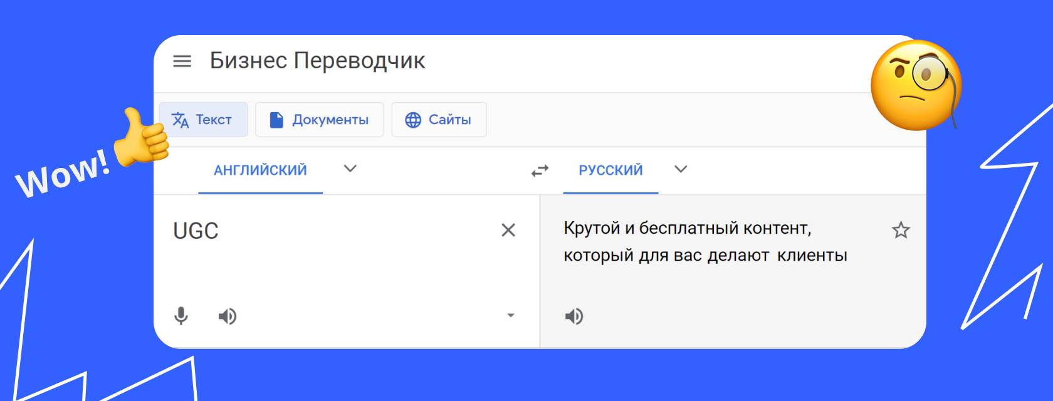
Task: Click the document icon beside Документы
Action: click(276, 119)
